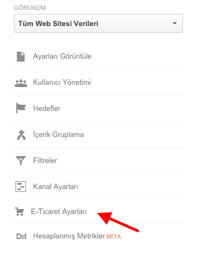Open Ayarları Görüntüle menu item
Screen dimensions: 210x254
[x=98, y=57]
